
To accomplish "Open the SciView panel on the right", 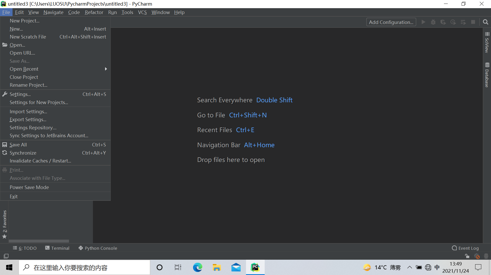I will tap(487, 43).
